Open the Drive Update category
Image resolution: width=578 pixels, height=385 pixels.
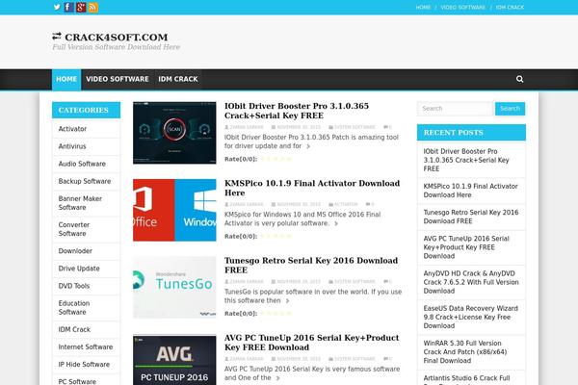79,269
